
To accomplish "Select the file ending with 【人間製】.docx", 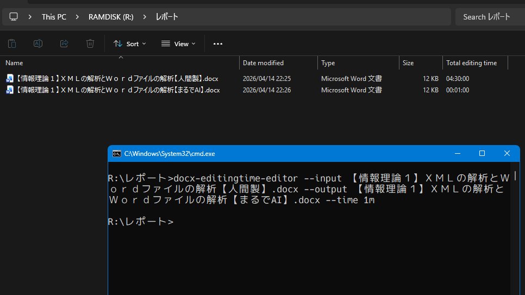I will [117, 78].
